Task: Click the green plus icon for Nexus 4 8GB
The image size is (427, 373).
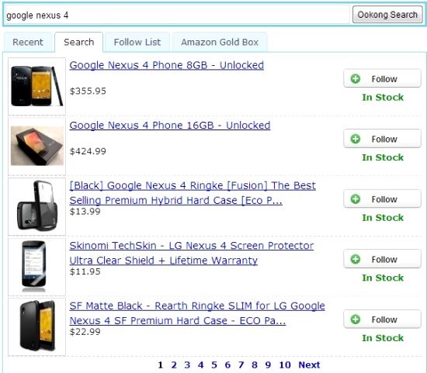Action: click(x=355, y=79)
